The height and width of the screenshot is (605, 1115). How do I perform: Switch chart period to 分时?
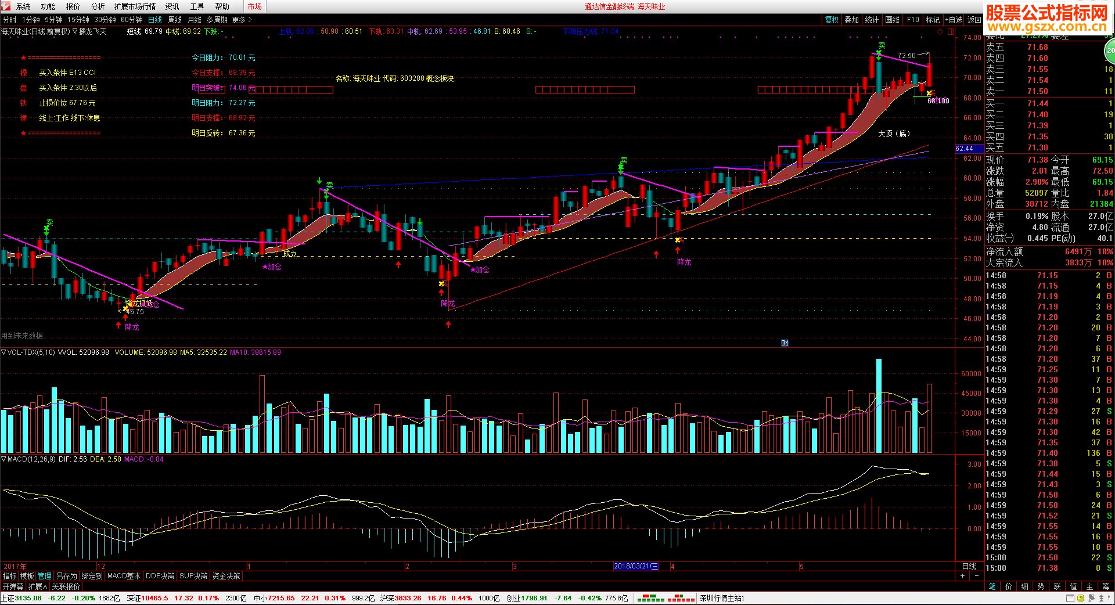(x=10, y=20)
